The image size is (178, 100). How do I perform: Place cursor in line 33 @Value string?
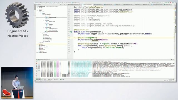[x=90, y=38]
